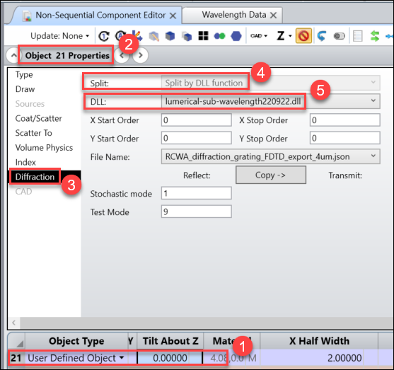Select the Coat/Scatter properties section
The height and width of the screenshot is (370, 394).
39,118
